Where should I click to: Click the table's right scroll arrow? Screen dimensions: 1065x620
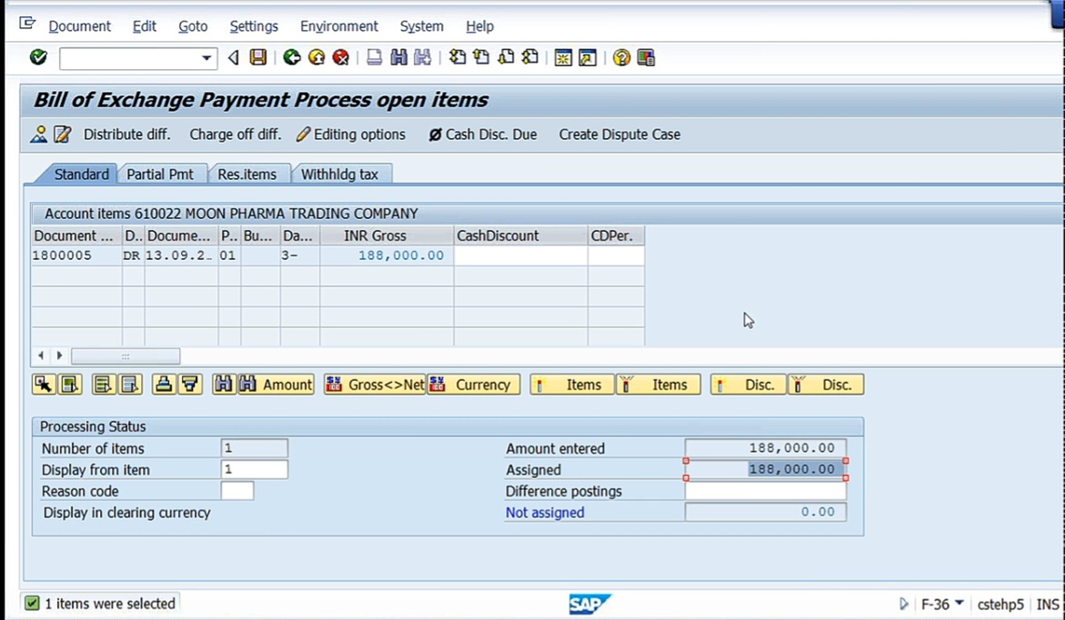60,355
